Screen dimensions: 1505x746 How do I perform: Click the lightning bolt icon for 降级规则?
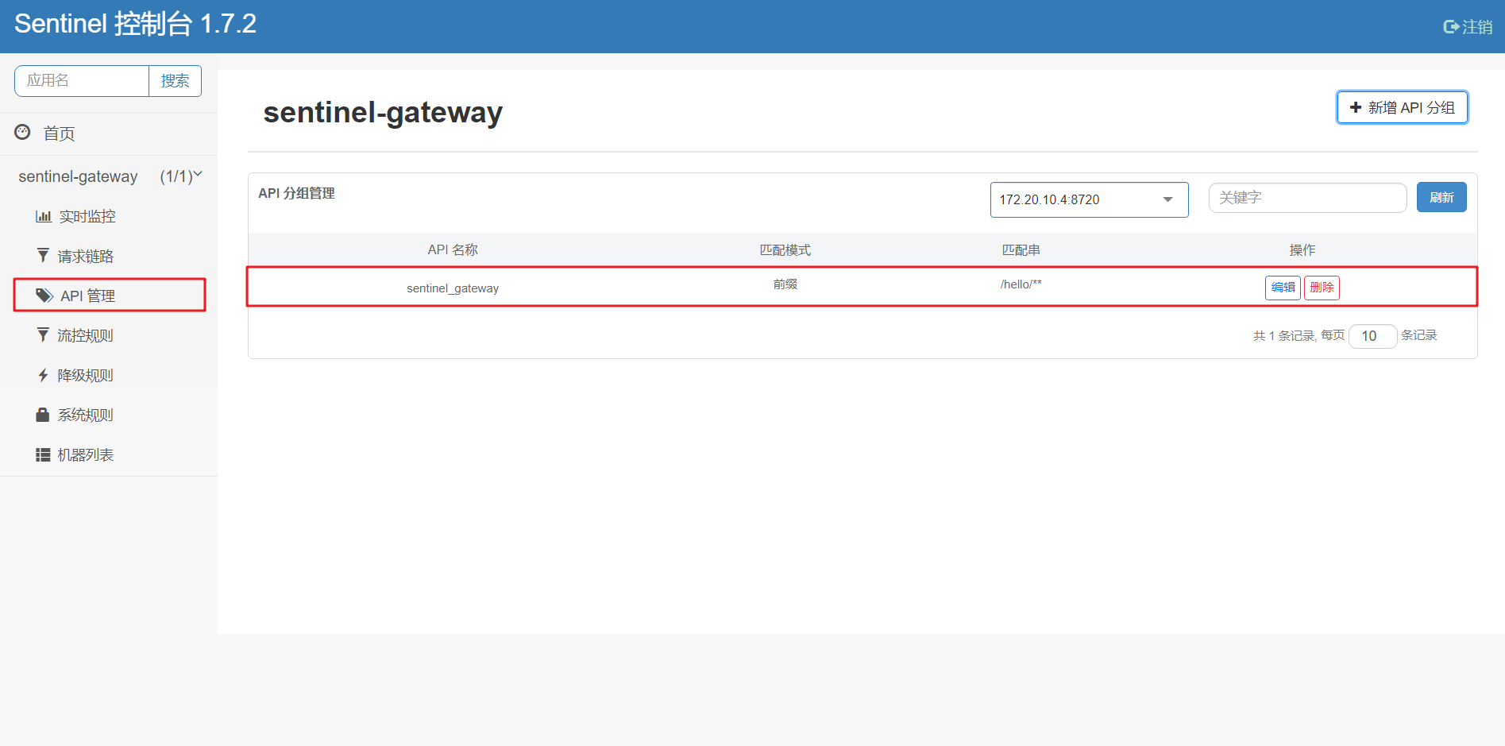[43, 375]
